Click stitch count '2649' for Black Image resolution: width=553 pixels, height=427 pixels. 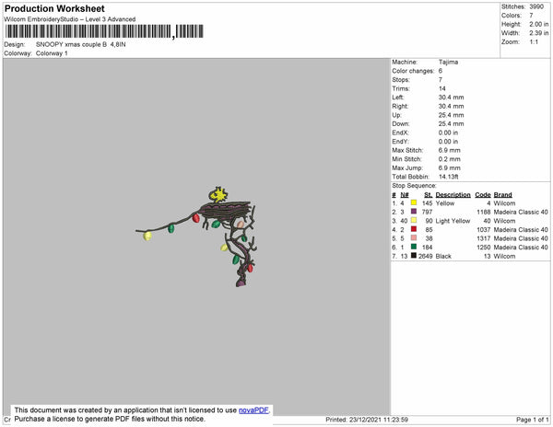tap(425, 256)
